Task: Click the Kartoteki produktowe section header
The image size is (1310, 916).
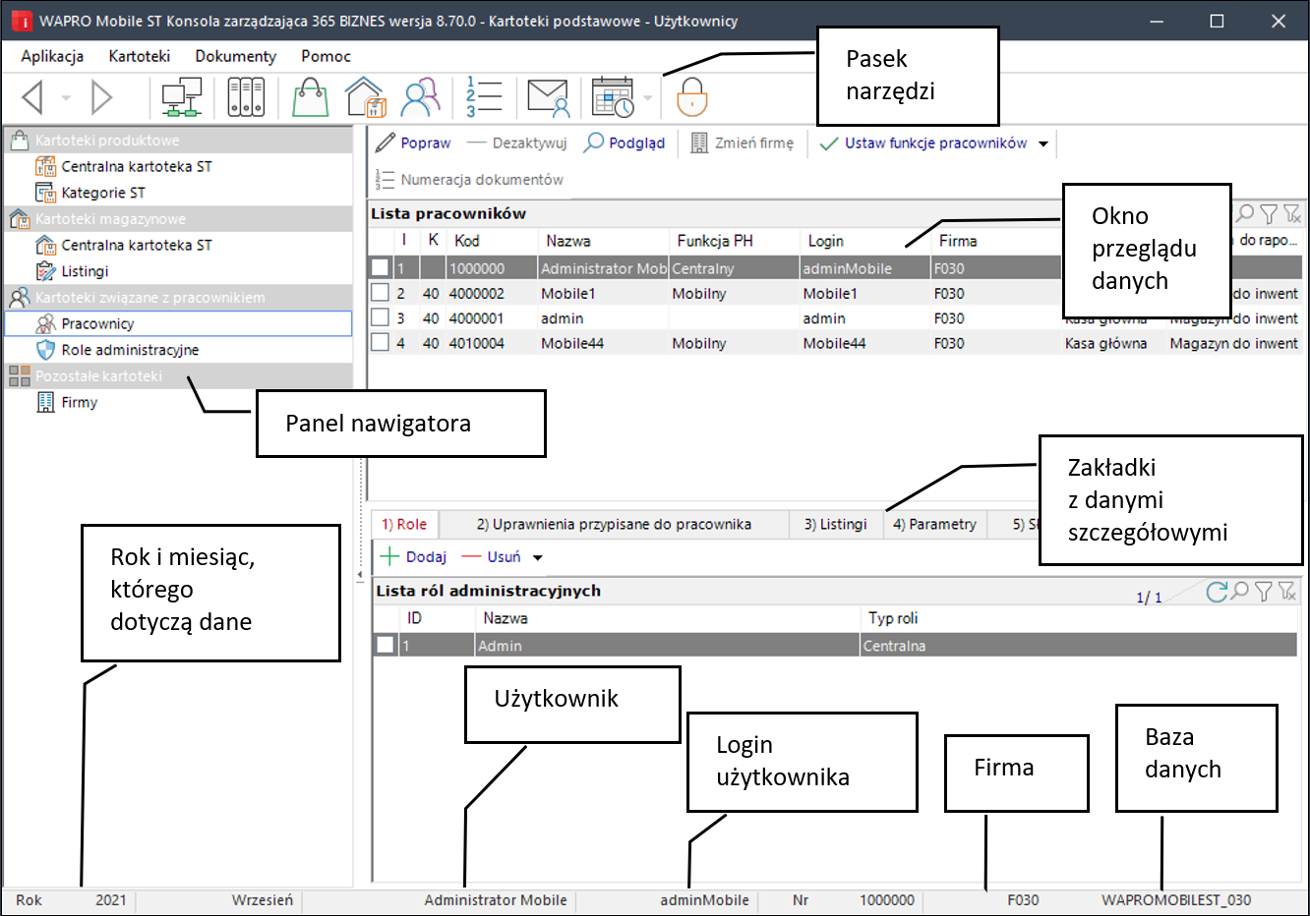Action: click(x=178, y=141)
